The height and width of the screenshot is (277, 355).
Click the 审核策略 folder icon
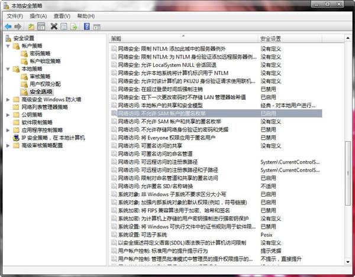pos(24,77)
